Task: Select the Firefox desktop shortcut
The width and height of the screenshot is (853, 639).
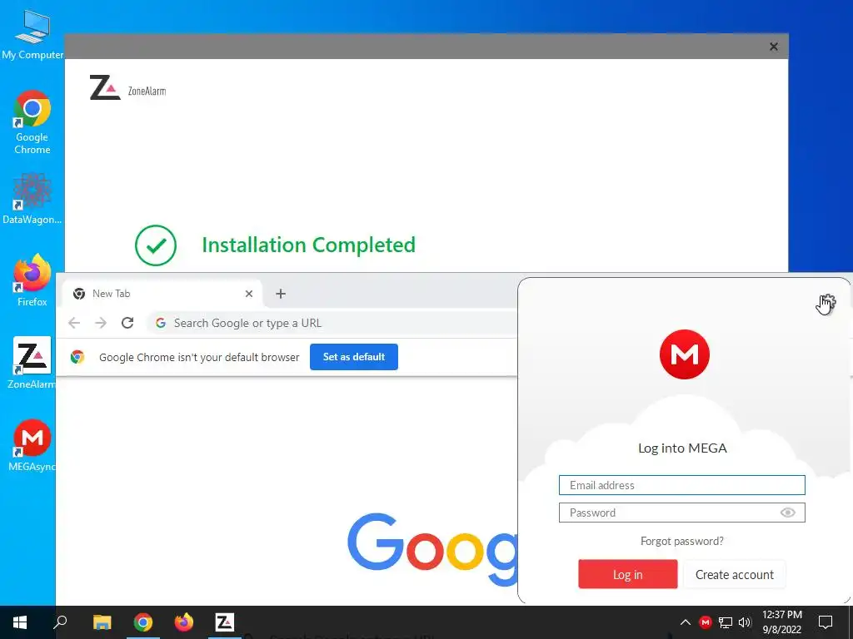Action: coord(32,280)
